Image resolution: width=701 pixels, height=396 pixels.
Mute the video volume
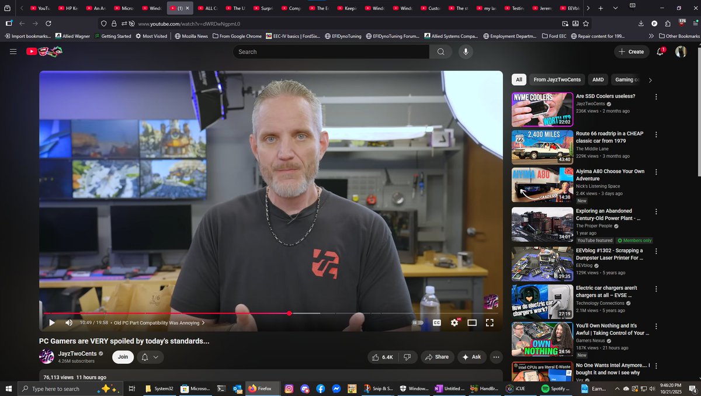click(69, 322)
